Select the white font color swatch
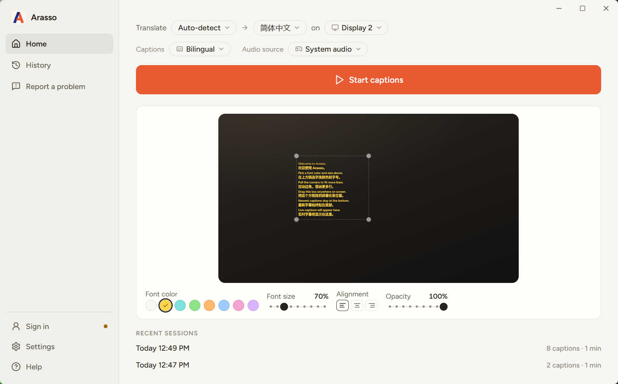This screenshot has height=384, width=618. (x=151, y=305)
